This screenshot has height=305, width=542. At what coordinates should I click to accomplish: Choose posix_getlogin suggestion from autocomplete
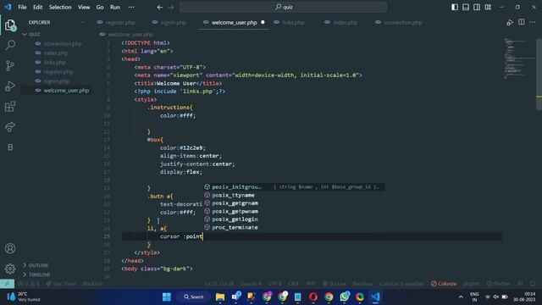click(x=294, y=219)
